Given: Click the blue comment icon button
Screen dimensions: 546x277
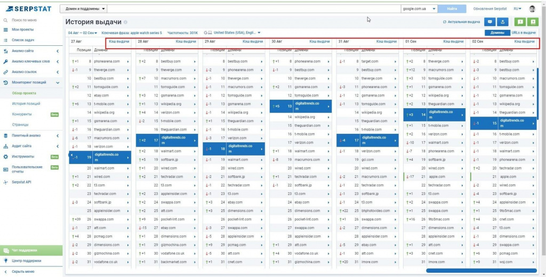Looking at the screenshot, I should click(x=489, y=22).
